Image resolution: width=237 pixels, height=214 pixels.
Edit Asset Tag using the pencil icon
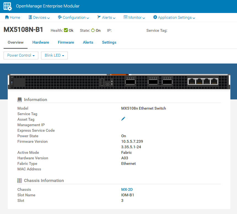tap(123, 119)
